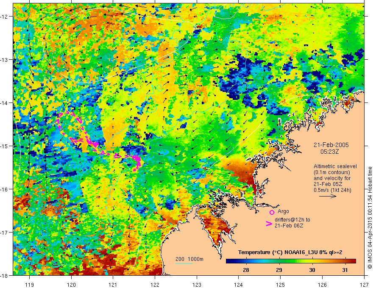Click the longitude axis label '125'
This screenshot has height=288, width=373.
tap(281, 285)
